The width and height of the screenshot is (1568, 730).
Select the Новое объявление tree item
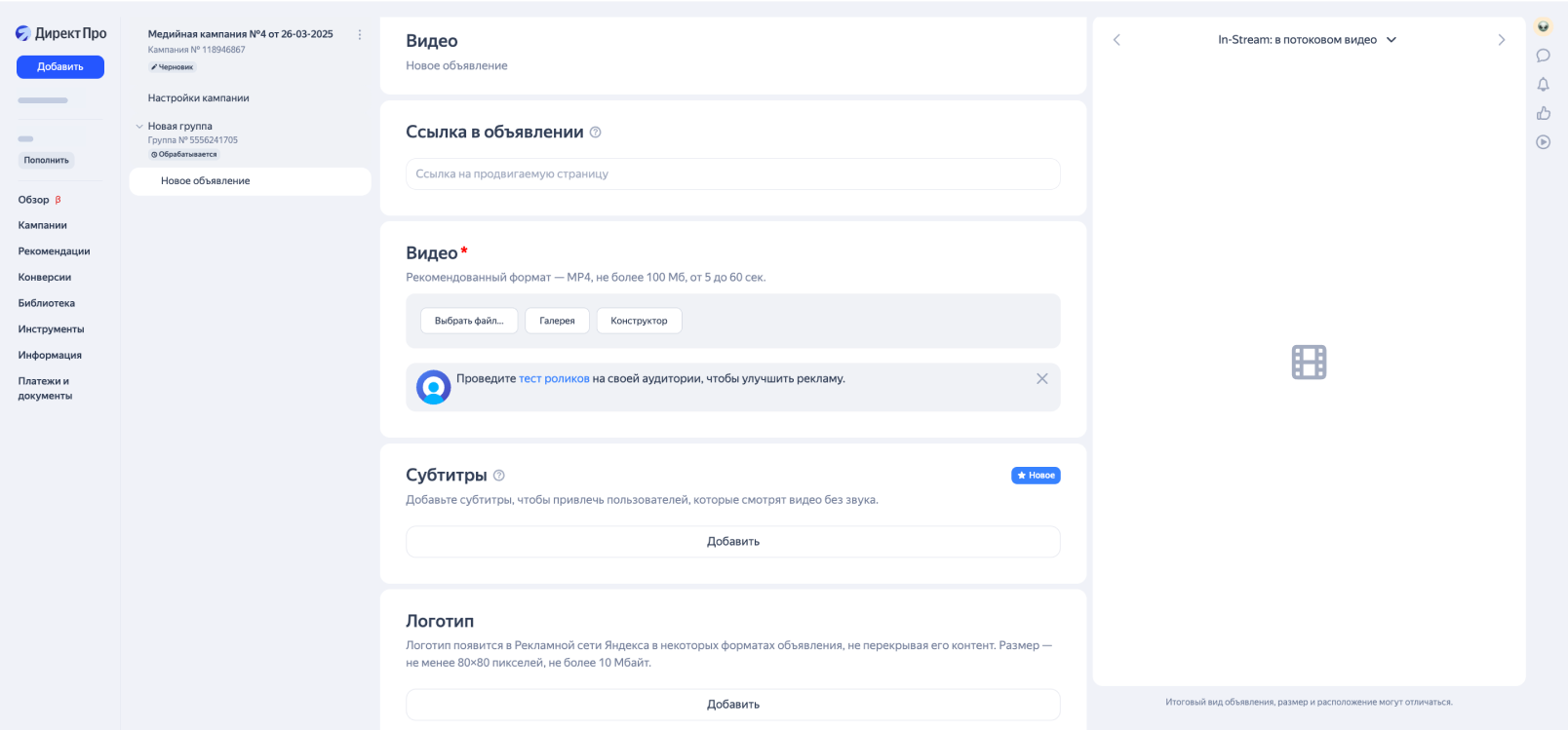(x=250, y=181)
